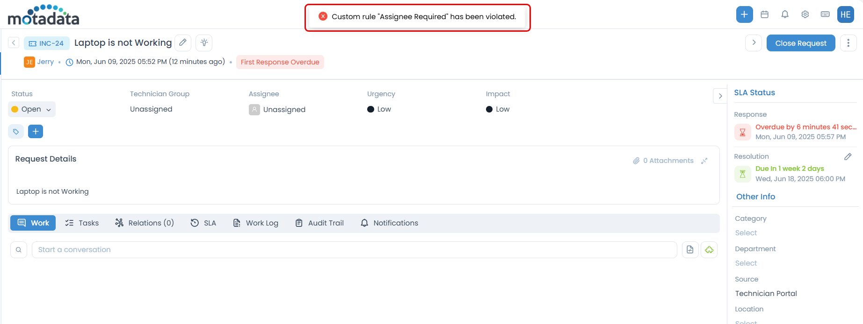The height and width of the screenshot is (324, 863).
Task: Open the Notifications tab
Action: coord(389,223)
